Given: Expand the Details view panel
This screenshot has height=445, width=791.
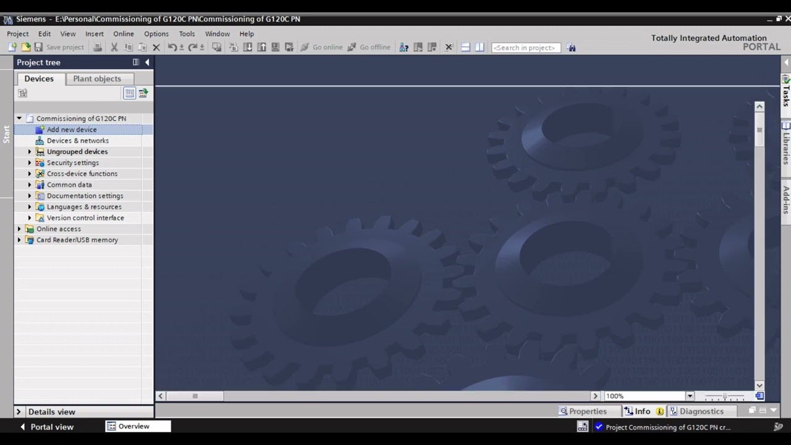Looking at the screenshot, I should point(19,412).
